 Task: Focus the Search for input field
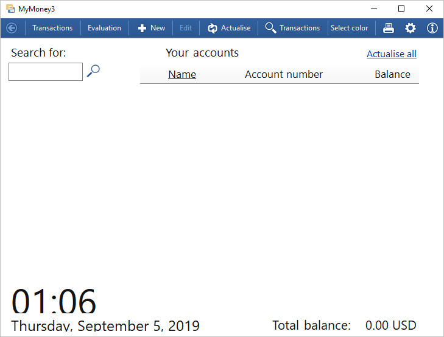[46, 72]
